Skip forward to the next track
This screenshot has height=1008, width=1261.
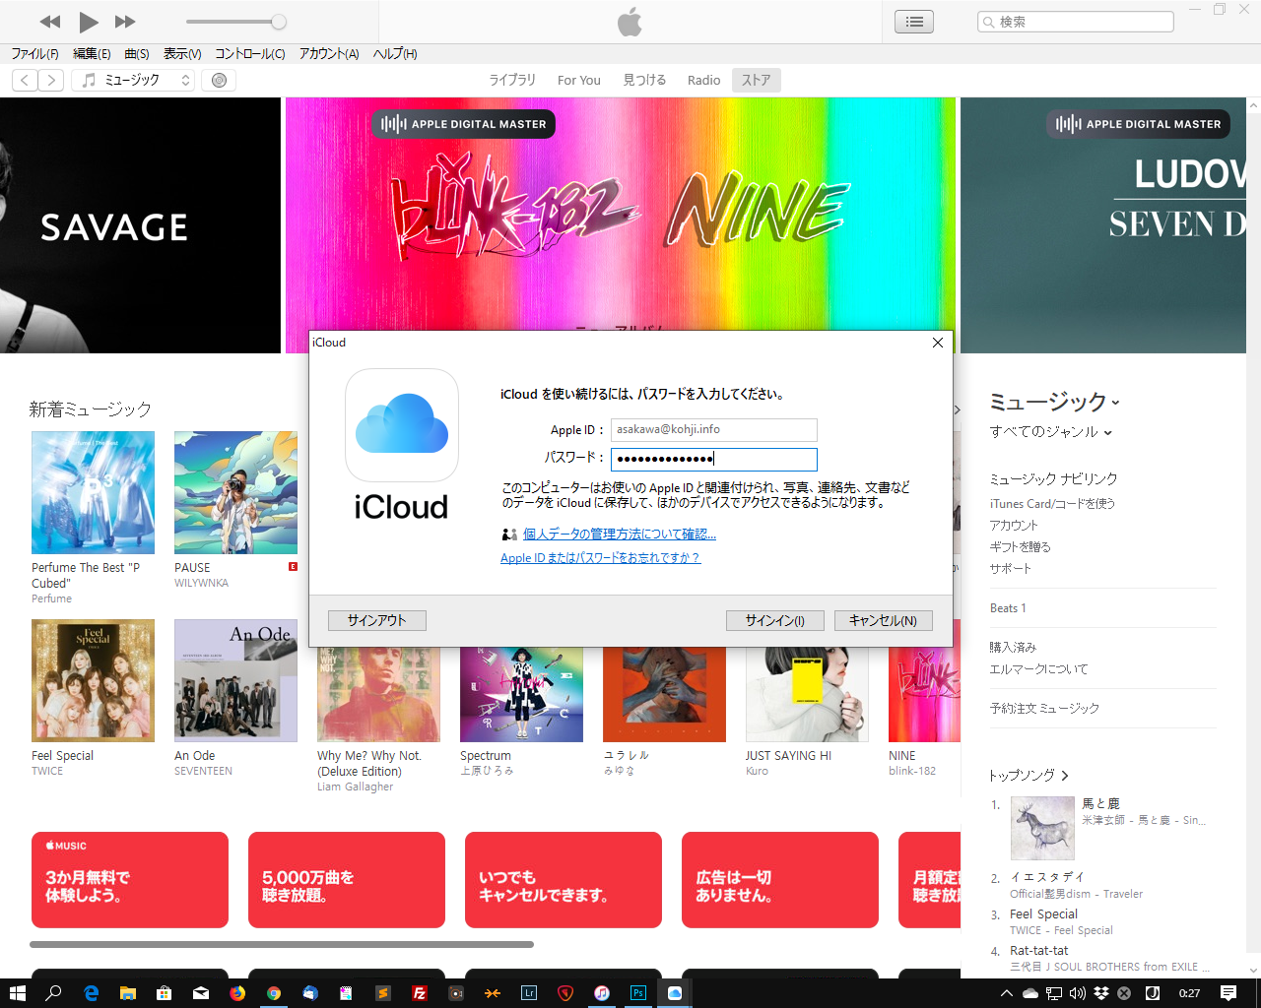pyautogui.click(x=125, y=22)
